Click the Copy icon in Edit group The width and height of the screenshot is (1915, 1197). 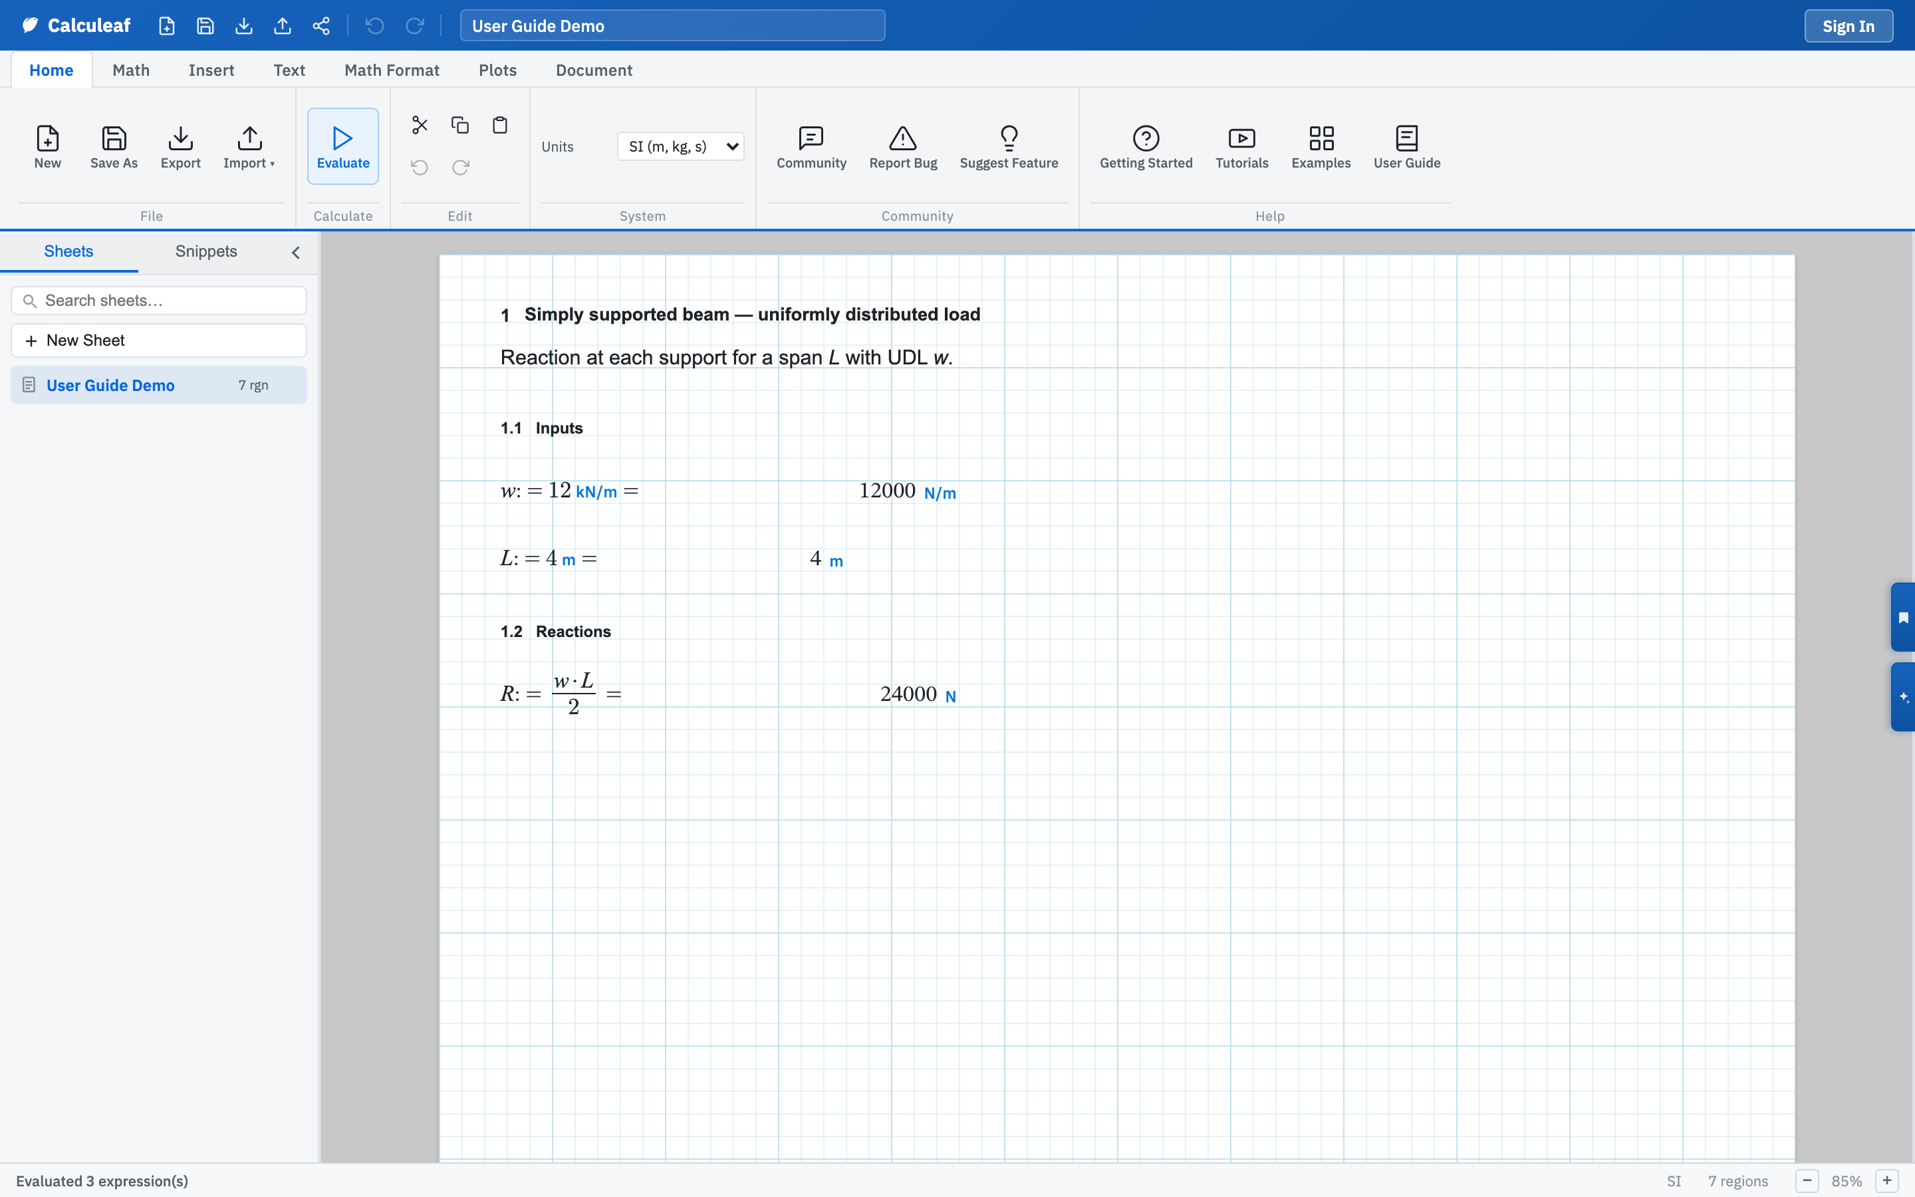[459, 125]
